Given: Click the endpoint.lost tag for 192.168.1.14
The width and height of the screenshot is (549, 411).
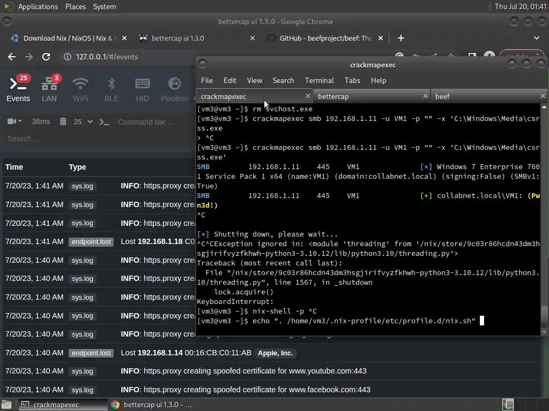Looking at the screenshot, I should click(x=91, y=353).
